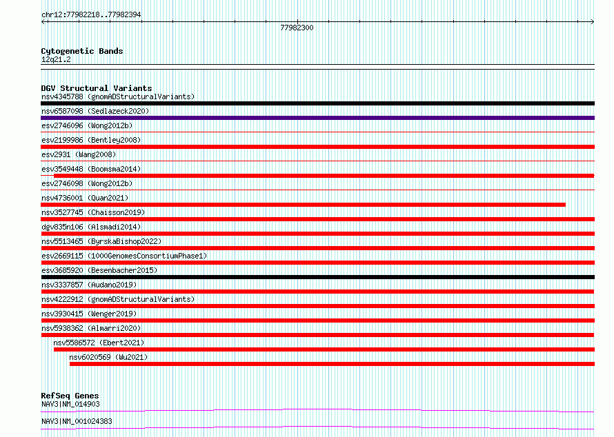614x437 pixels.
Task: Open variant nsv3527745 (Chaisson2019)
Action: pyautogui.click(x=93, y=212)
